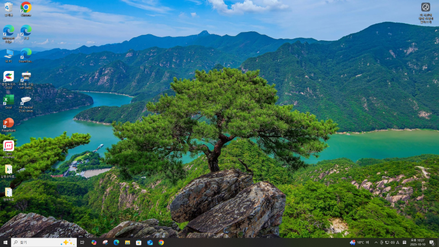This screenshot has height=247, width=439.
Task: Click the taskbar search box
Action: [x=44, y=242]
